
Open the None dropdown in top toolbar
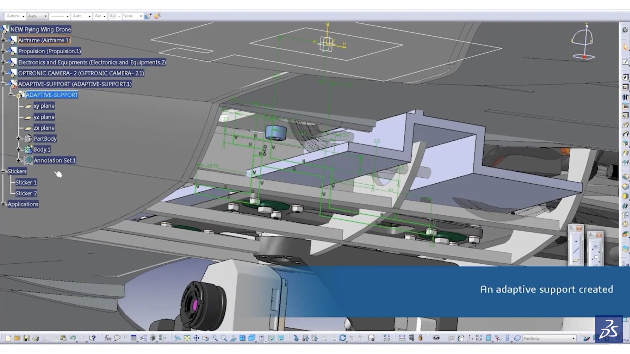coord(140,16)
